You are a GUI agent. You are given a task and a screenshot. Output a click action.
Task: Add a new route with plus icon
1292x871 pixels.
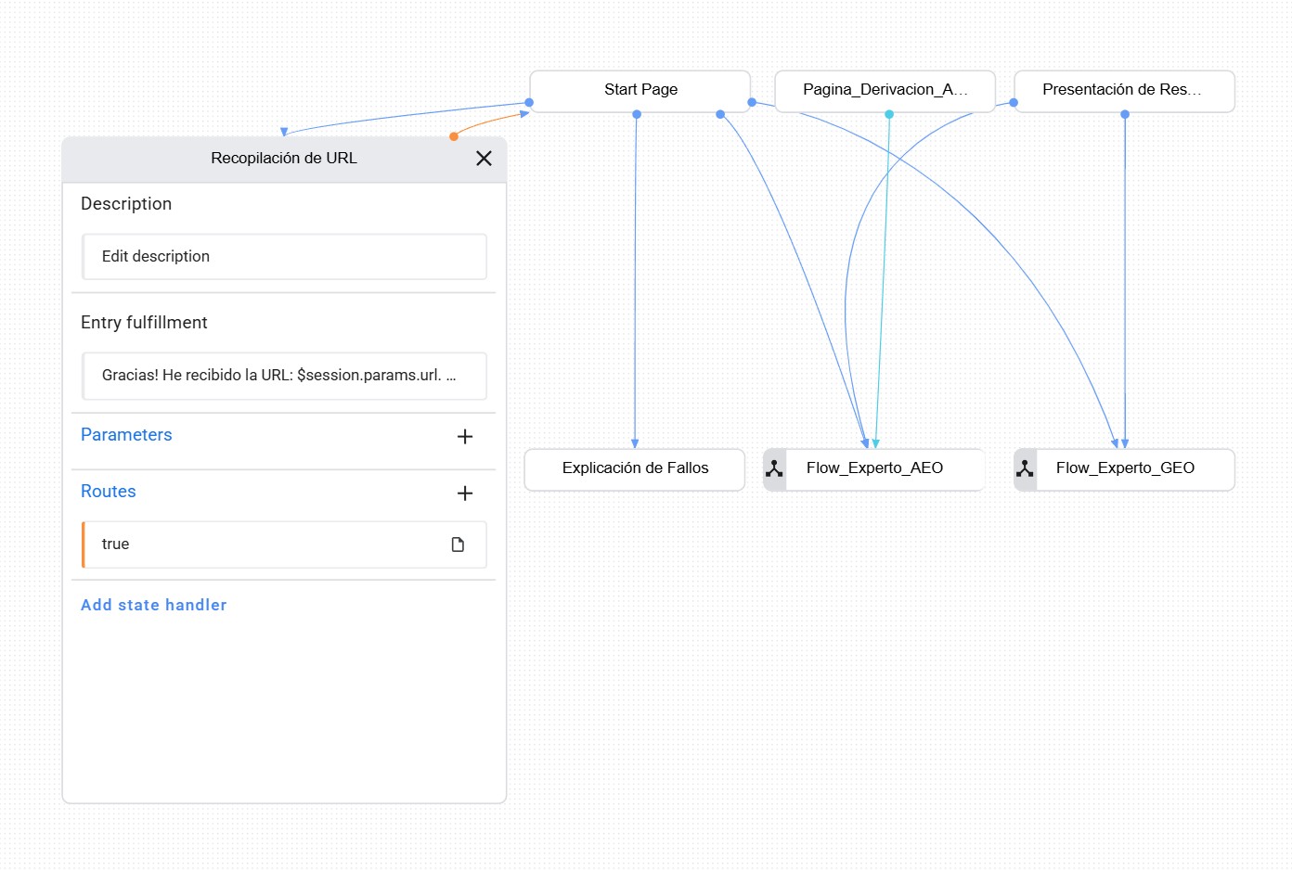[465, 493]
